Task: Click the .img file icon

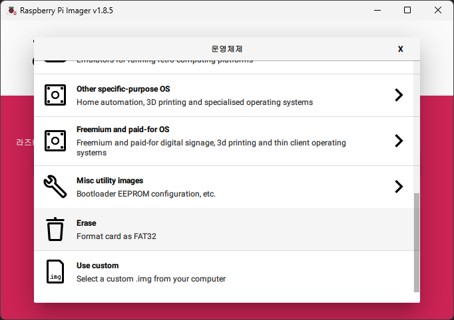Action: (x=55, y=272)
